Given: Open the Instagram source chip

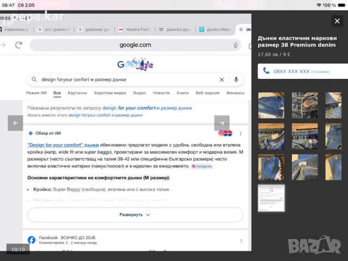Looking at the screenshot, I should coord(202,166).
